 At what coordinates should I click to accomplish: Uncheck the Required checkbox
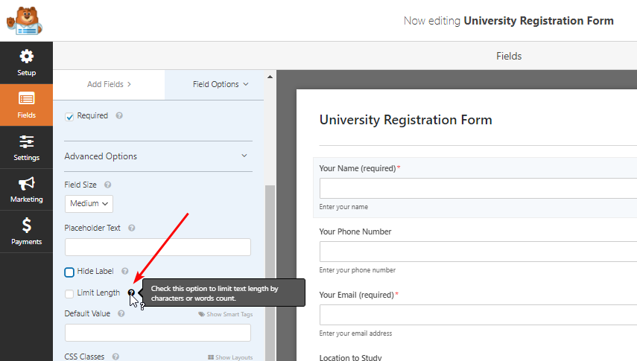(69, 117)
